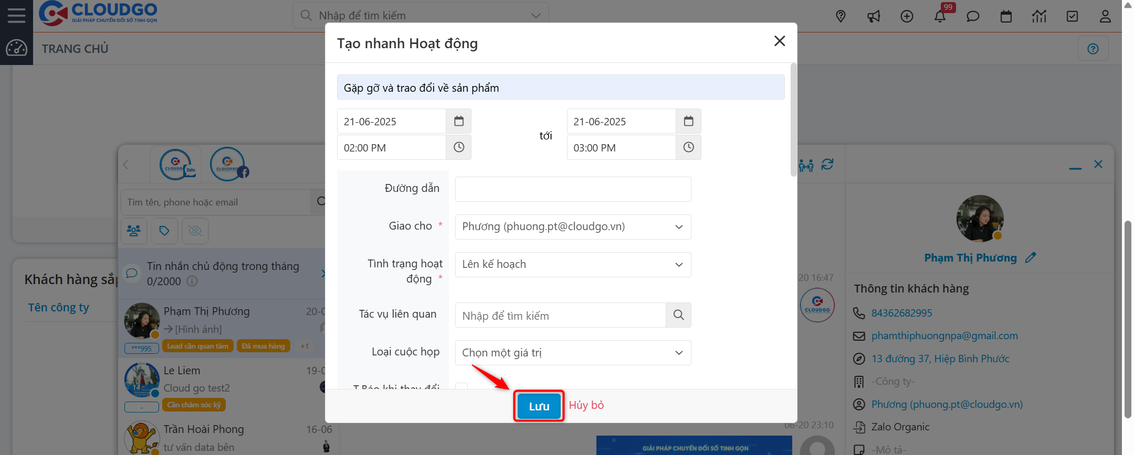Click the end time field 03:00 PM

click(621, 147)
